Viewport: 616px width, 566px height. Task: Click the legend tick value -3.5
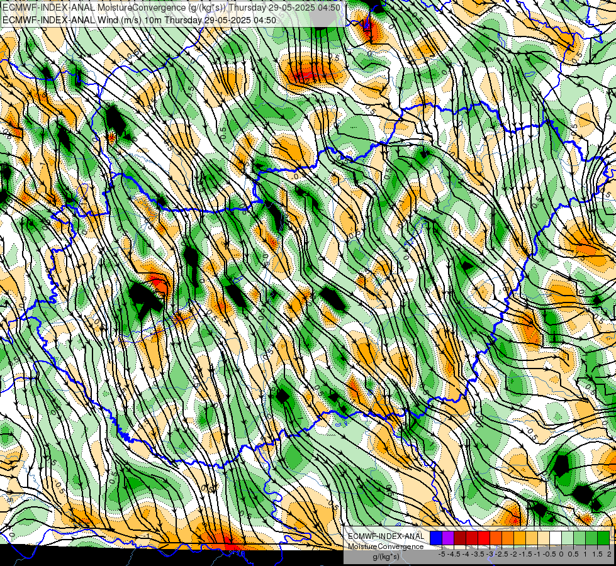478,554
